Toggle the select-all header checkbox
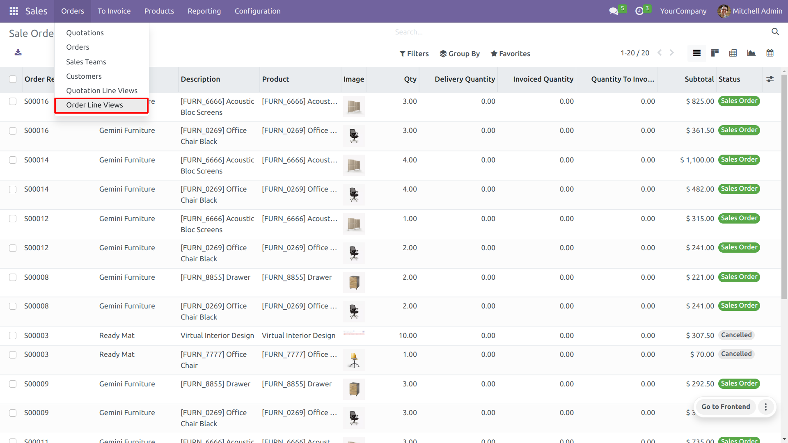788x443 pixels. pos(13,79)
